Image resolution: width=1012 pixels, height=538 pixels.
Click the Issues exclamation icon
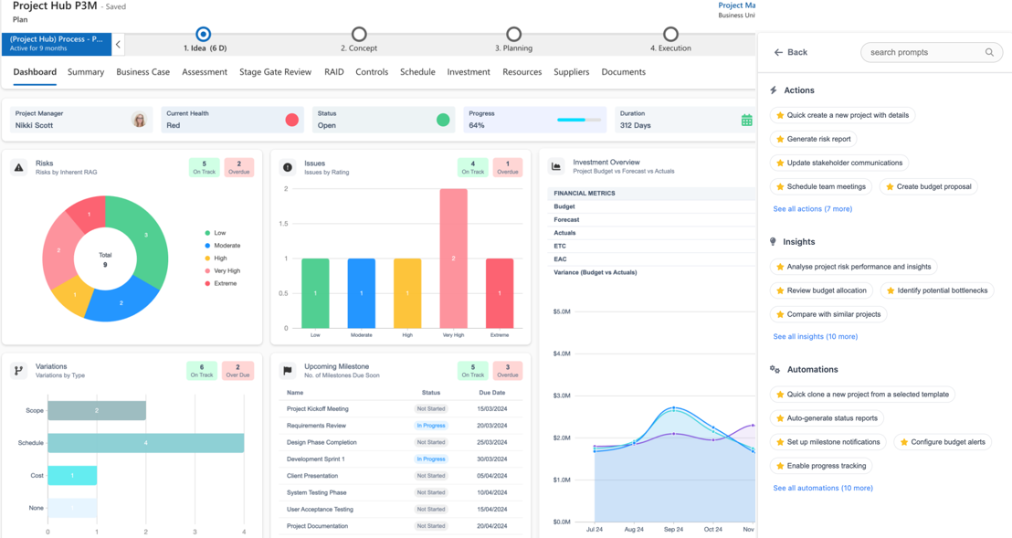tap(288, 168)
